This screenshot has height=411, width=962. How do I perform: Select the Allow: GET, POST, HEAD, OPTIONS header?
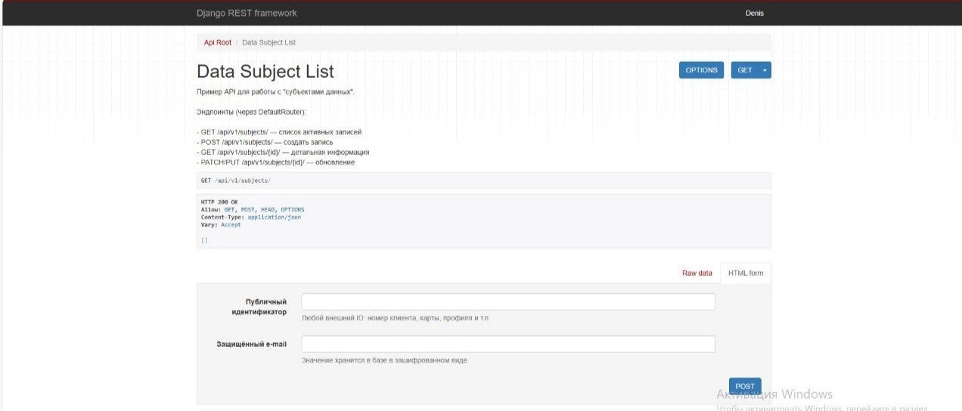click(x=253, y=209)
